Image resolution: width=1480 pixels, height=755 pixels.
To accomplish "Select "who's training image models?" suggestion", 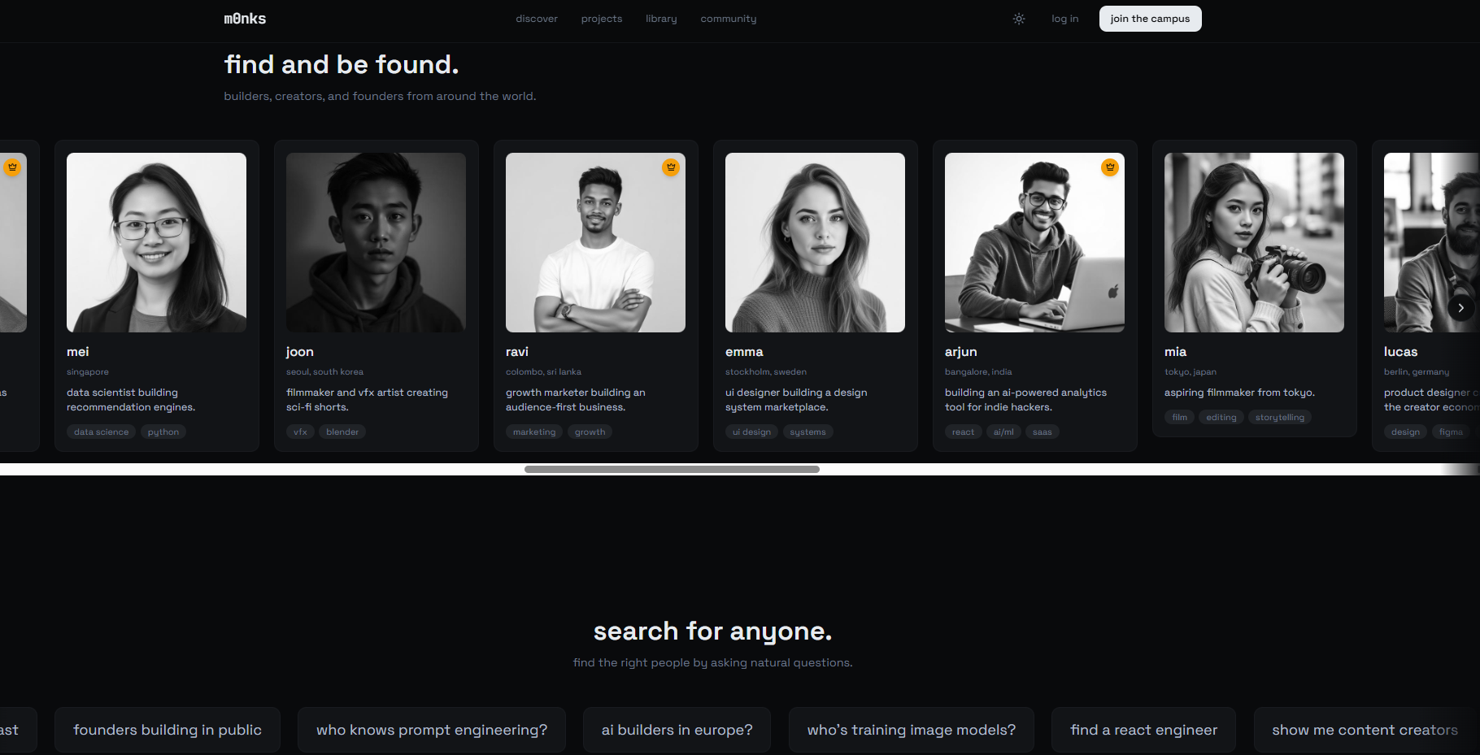I will coord(911,729).
